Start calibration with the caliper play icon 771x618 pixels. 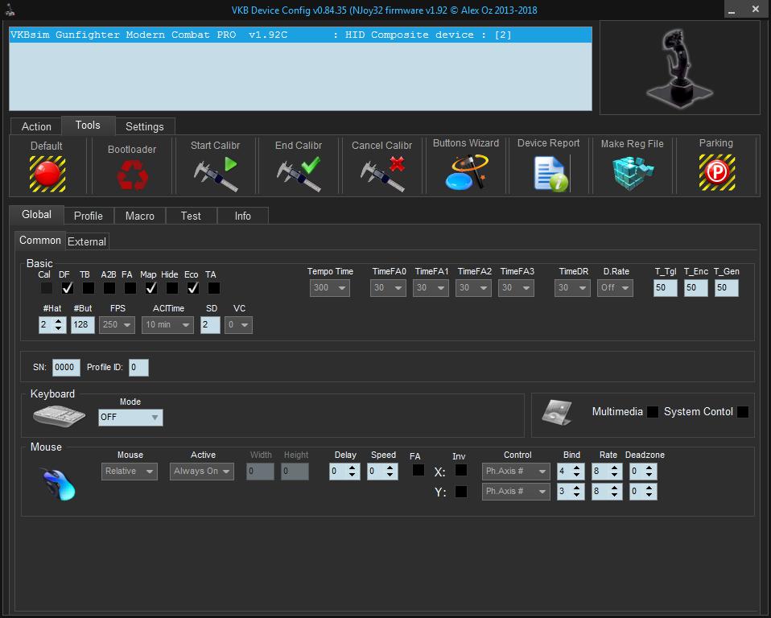[216, 174]
